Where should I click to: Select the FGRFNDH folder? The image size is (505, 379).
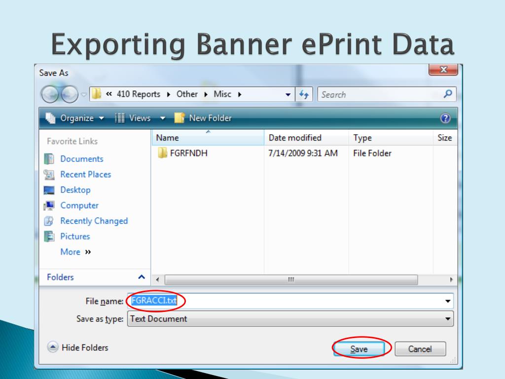(x=189, y=153)
